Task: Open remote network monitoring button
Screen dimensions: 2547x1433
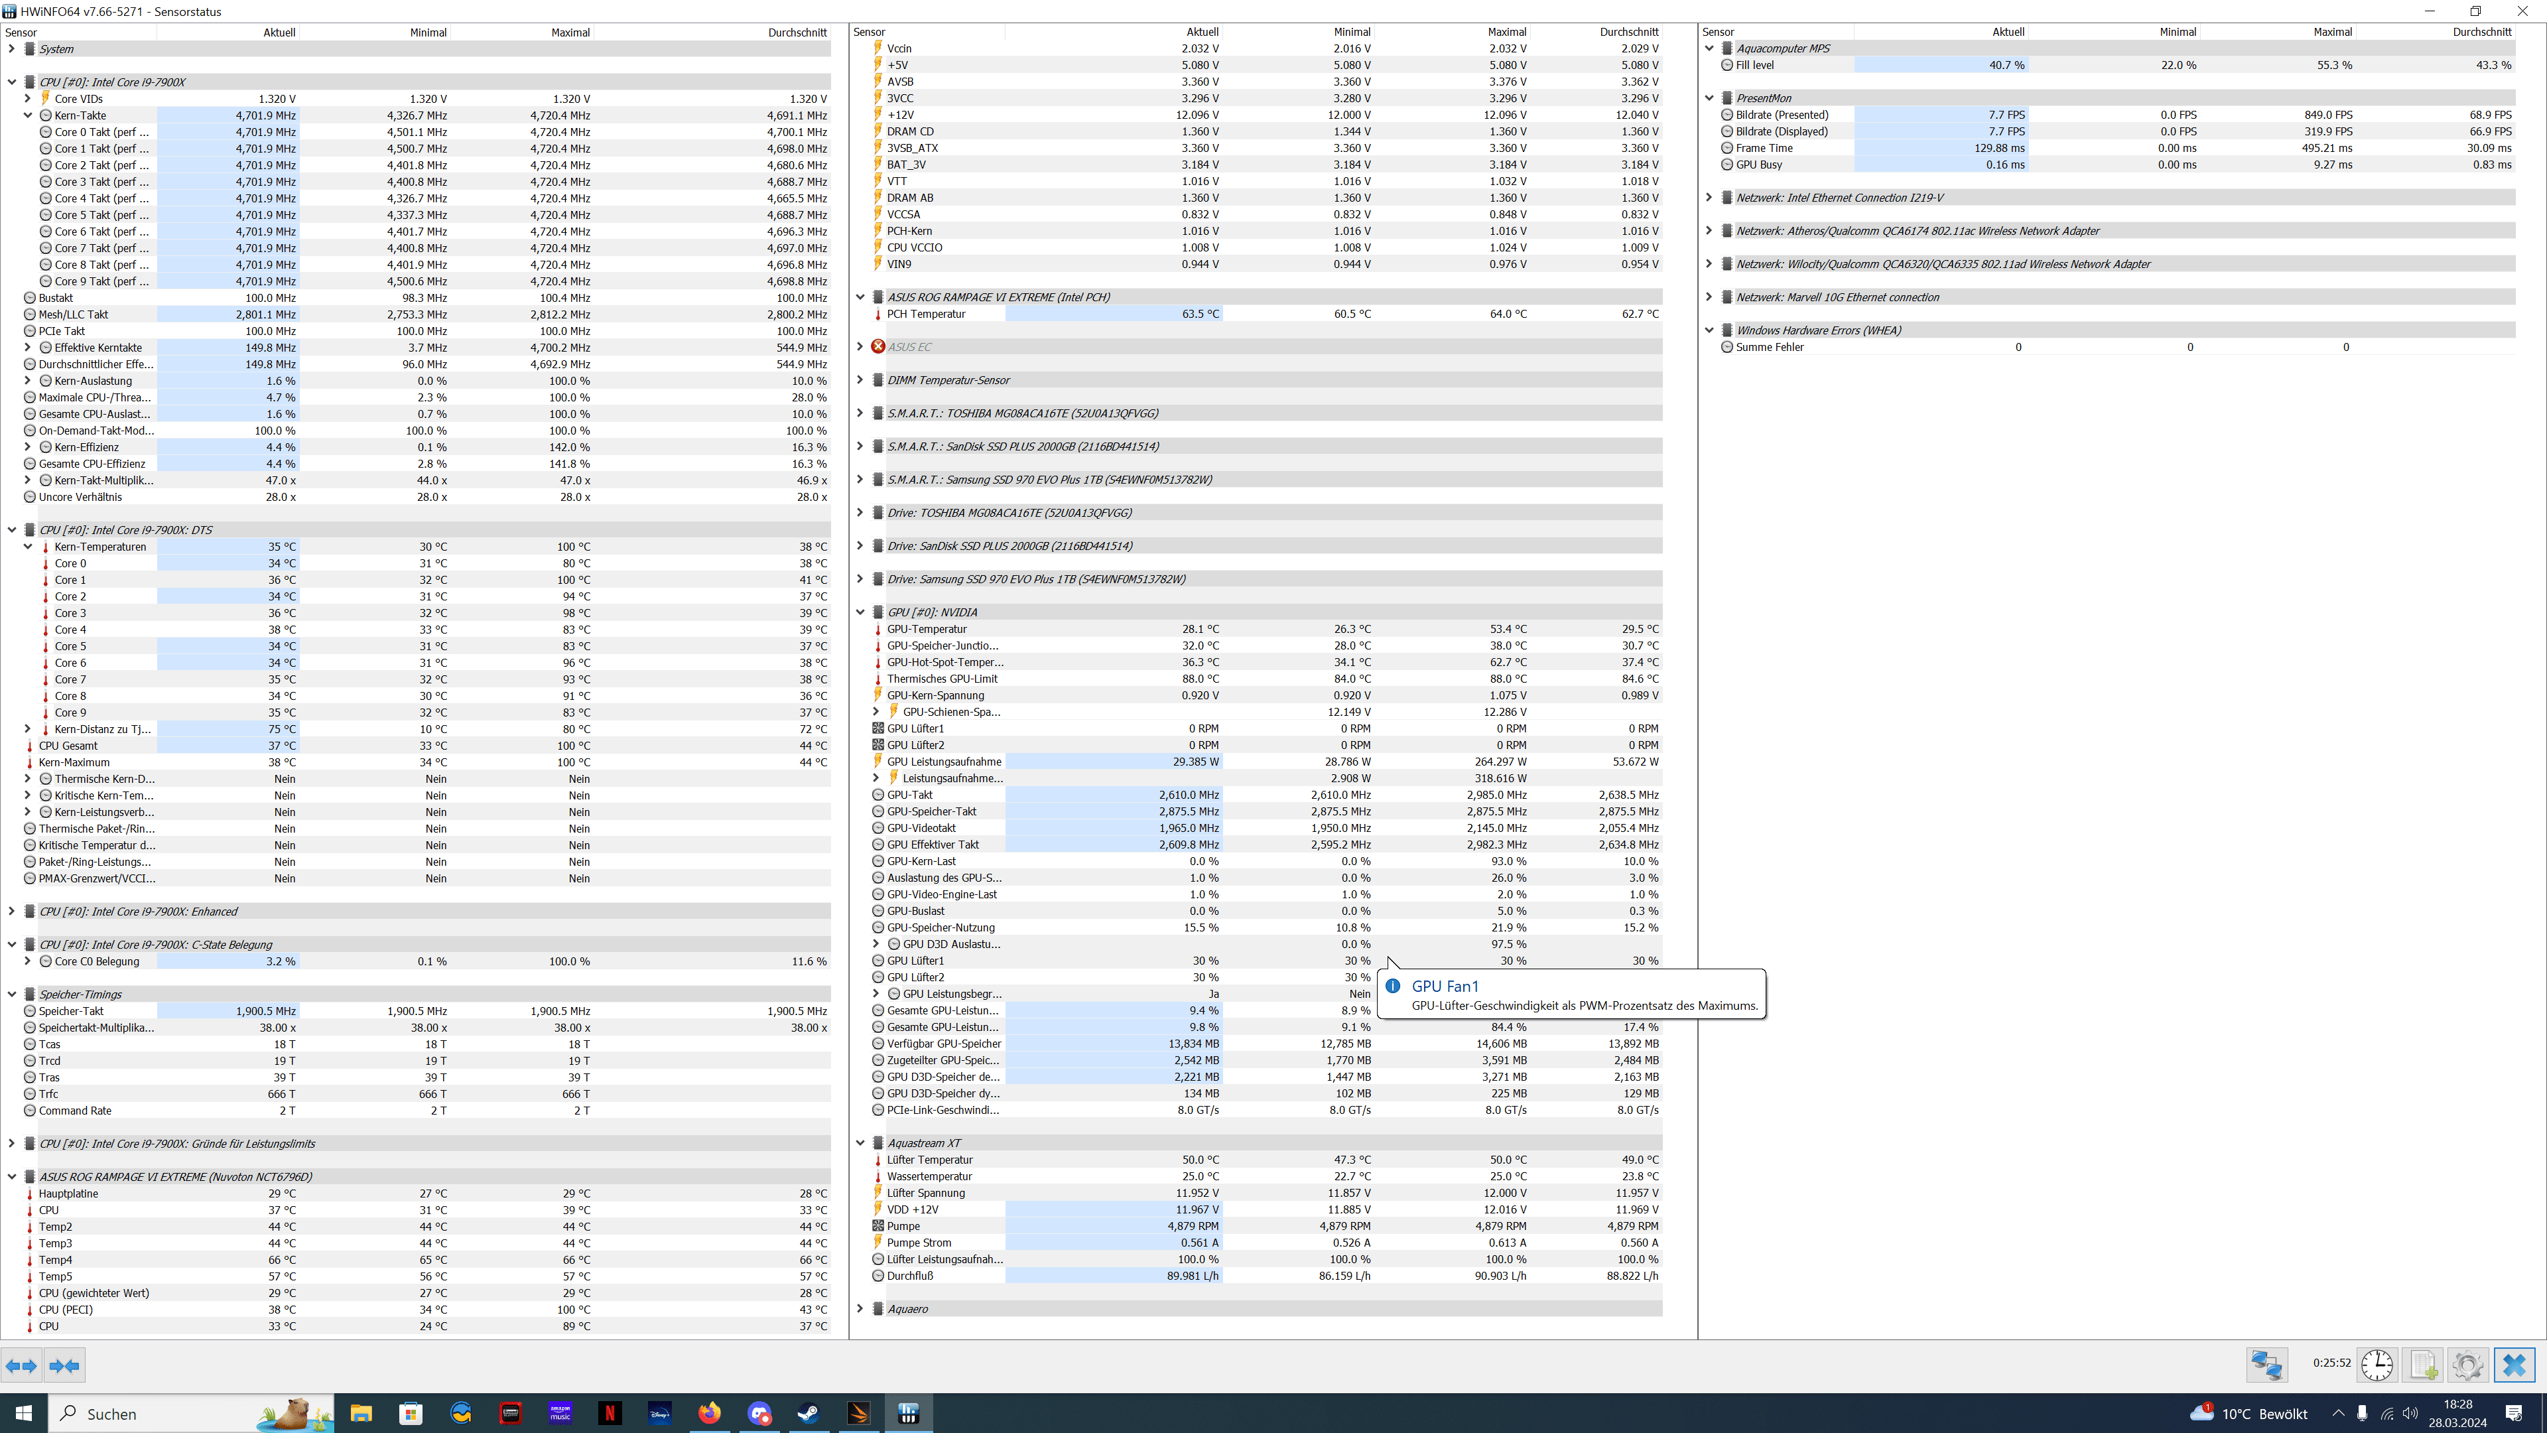Action: [2267, 1366]
